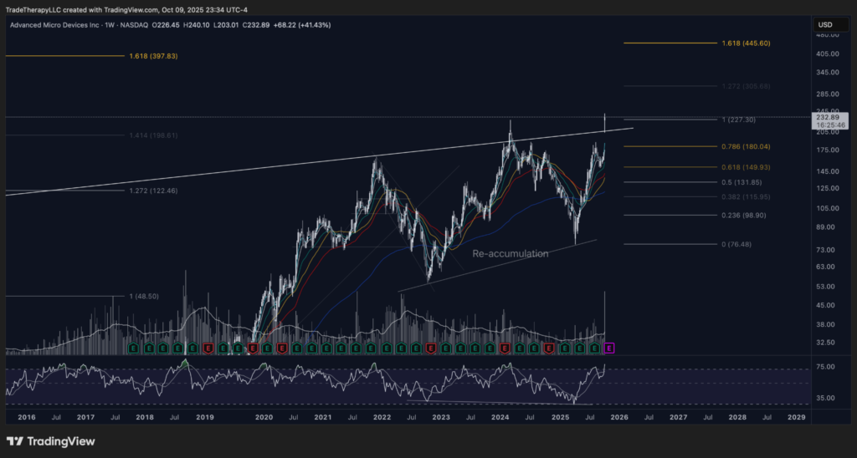857x458 pixels.
Task: Click the purple upcoming earnings marker
Action: 609,347
